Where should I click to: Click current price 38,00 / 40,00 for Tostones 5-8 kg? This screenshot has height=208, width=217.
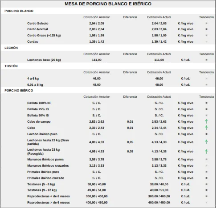(159, 184)
